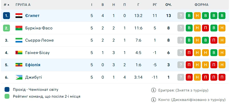
Task: Open the Ефіопія team link
Action: pos(33,65)
